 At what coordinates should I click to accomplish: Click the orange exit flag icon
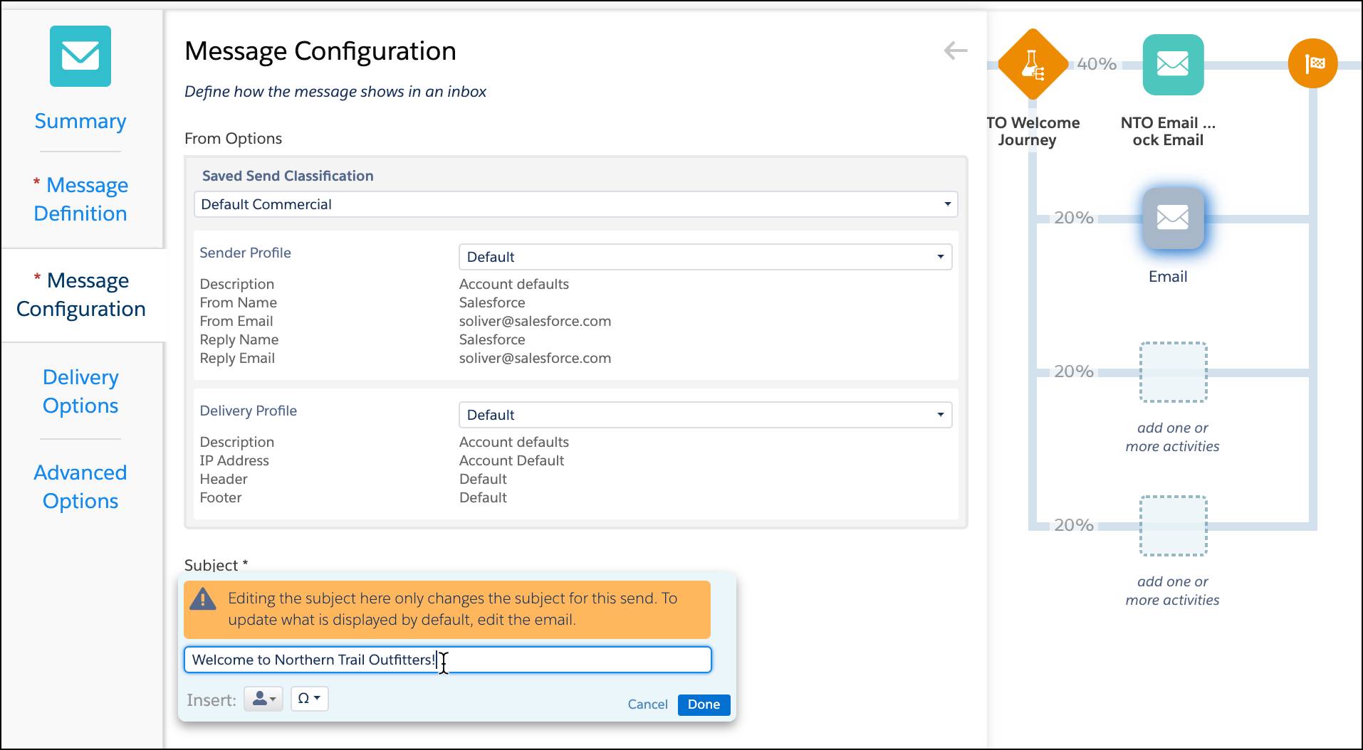1312,63
